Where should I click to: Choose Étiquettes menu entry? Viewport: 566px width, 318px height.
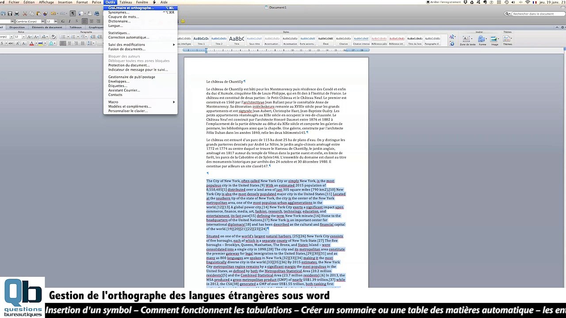point(141,86)
